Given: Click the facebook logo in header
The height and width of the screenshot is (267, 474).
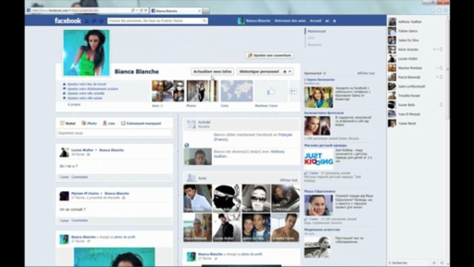Looking at the screenshot, I should tap(68, 21).
